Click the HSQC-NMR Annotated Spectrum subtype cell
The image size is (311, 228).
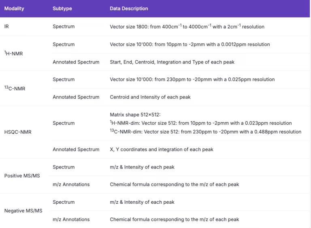click(x=76, y=149)
